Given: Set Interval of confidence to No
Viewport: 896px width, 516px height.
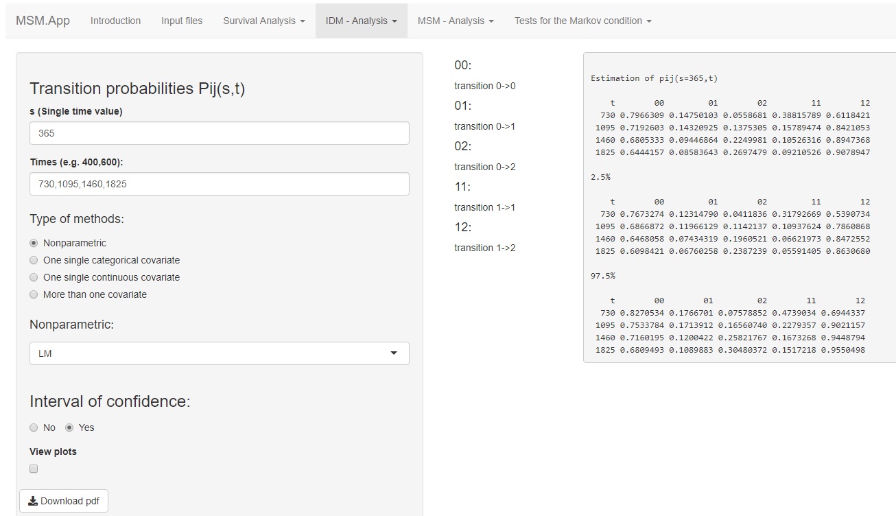Looking at the screenshot, I should tap(34, 427).
